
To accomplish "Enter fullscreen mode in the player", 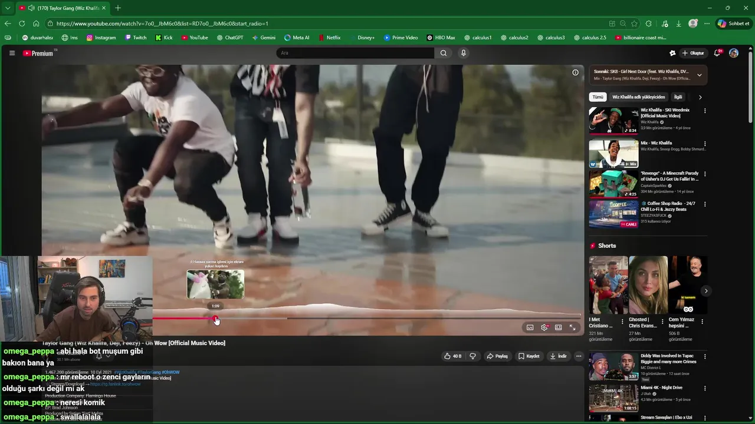I will point(572,327).
